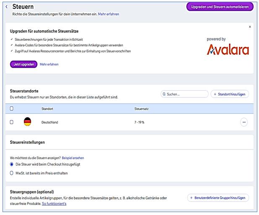Select Die Steuer wird beim Checkout hinzugefügt
This screenshot has height=215, width=259.
coord(12,164)
